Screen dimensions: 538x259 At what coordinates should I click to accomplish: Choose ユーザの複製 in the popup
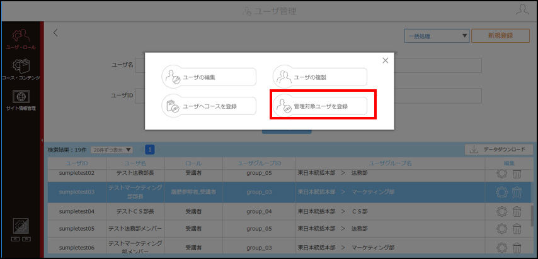[x=320, y=77]
